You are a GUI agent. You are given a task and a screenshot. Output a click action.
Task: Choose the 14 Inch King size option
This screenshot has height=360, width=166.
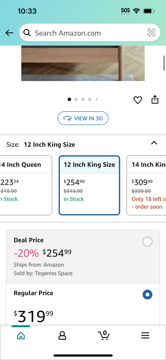pyautogui.click(x=146, y=185)
